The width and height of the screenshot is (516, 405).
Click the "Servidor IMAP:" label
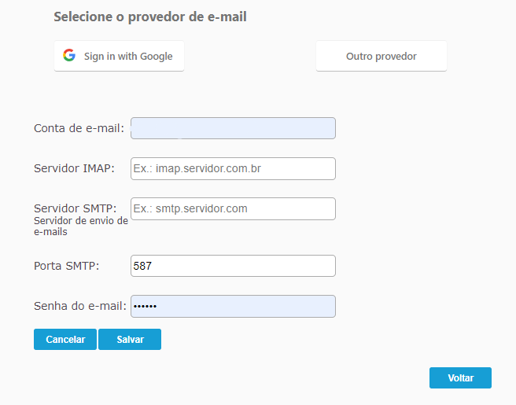pos(74,168)
